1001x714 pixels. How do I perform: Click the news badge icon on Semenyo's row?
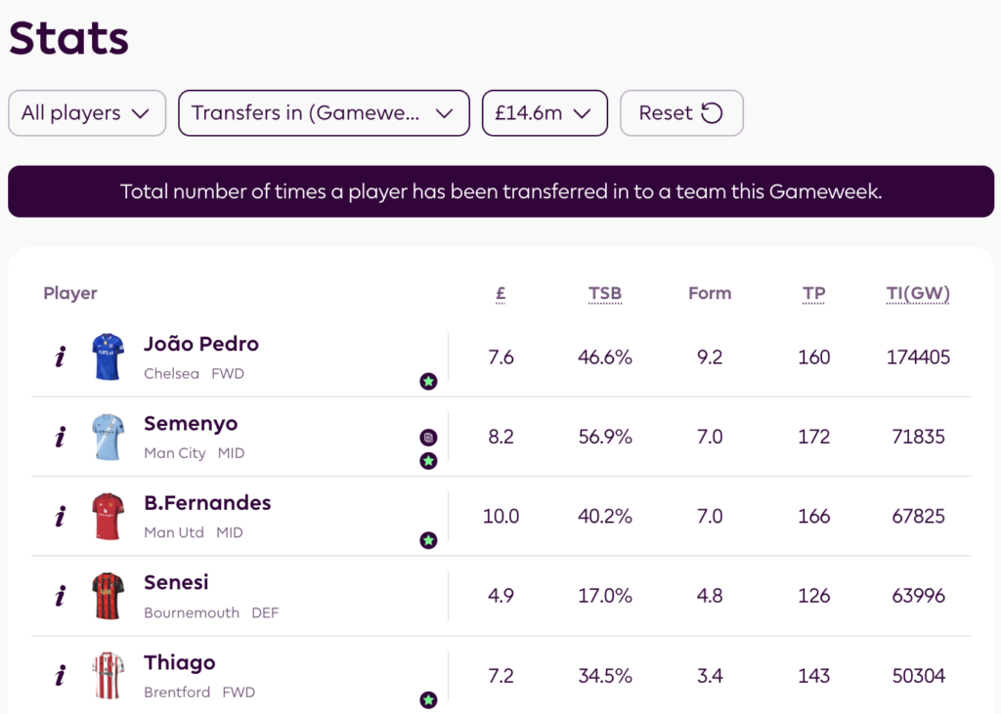coord(428,438)
